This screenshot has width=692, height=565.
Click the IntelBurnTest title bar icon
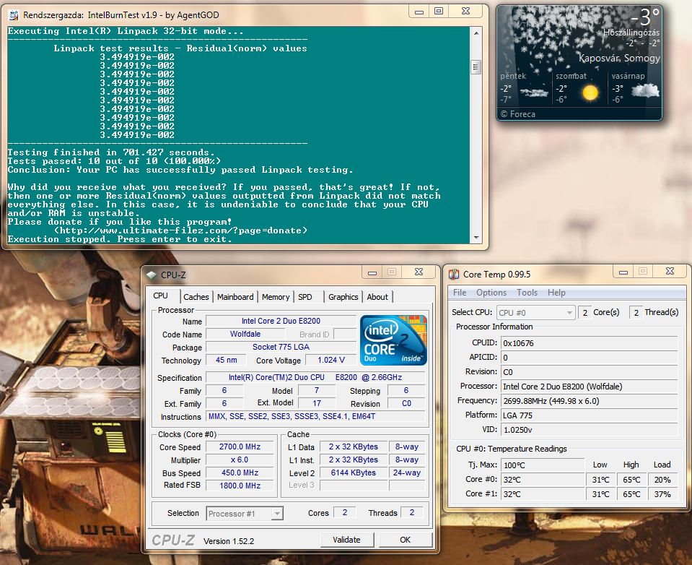(x=14, y=15)
